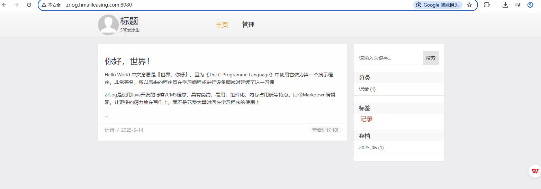The image size is (541, 189).
Task: Go to the 主页 navigation tab
Action: click(222, 25)
